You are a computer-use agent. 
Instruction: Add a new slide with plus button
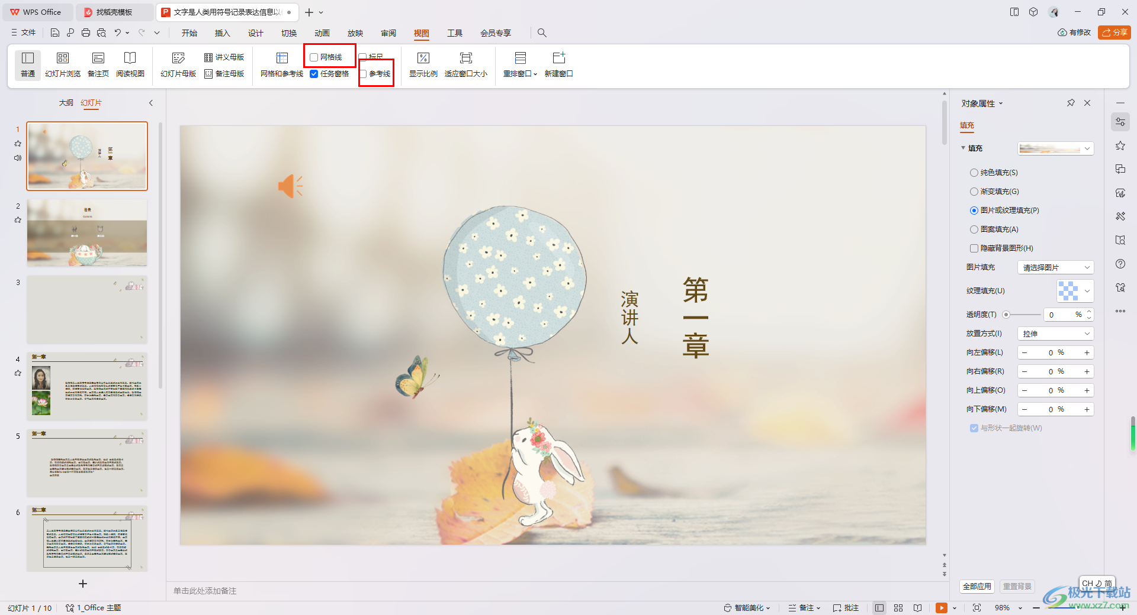point(83,584)
